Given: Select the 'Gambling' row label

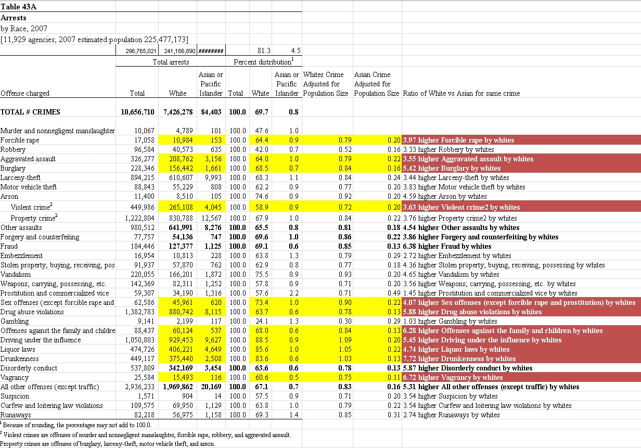Looking at the screenshot, I should 15,321.
